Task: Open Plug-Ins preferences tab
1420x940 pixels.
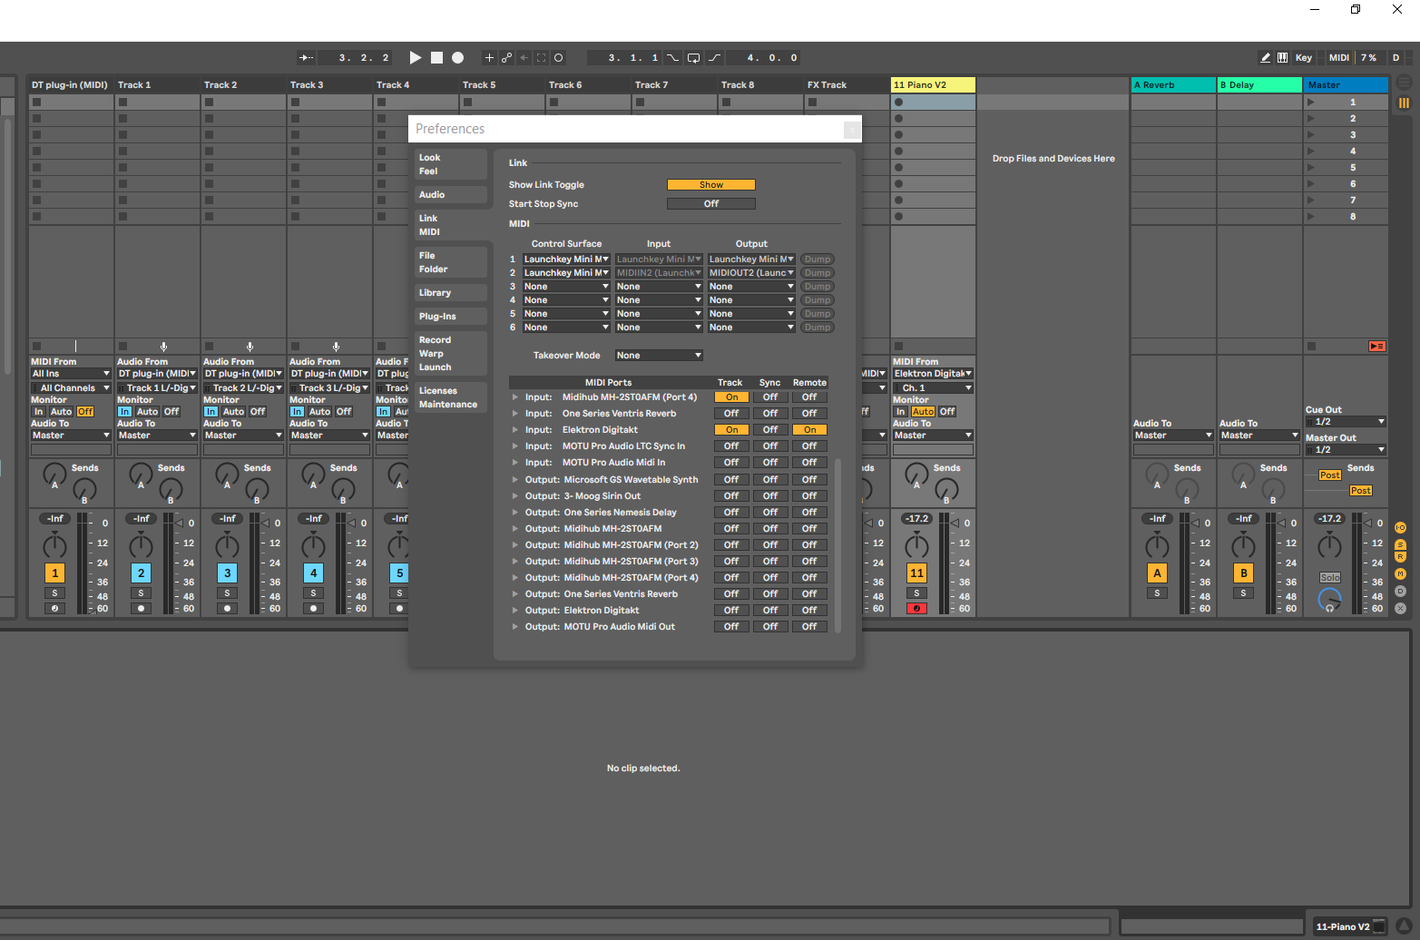Action: 451,316
